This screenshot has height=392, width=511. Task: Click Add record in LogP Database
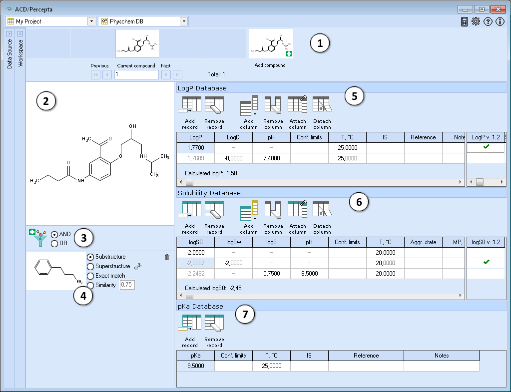190,113
